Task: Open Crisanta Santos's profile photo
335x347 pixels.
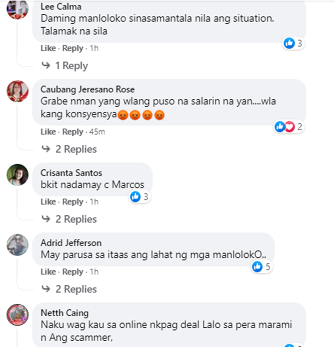Action: (17, 175)
